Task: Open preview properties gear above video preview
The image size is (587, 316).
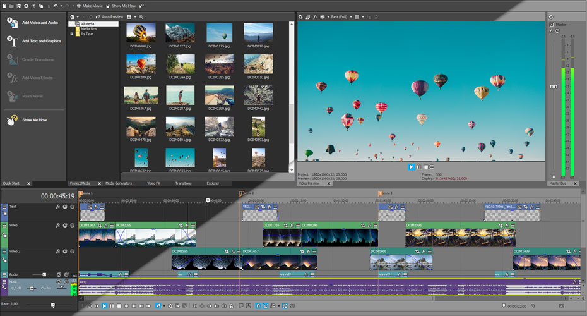Action: (300, 17)
